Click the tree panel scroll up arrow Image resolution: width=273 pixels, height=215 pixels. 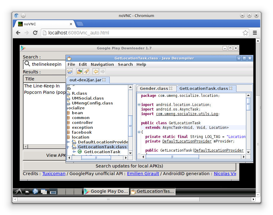click(130, 87)
